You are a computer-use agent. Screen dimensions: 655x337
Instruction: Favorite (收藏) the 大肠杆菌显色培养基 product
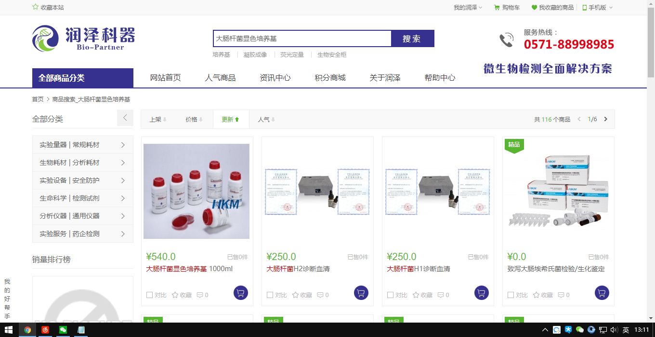point(182,295)
